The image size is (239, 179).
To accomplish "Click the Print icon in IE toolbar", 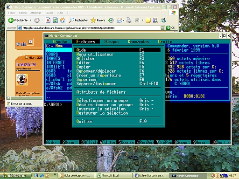I will 129,20.
